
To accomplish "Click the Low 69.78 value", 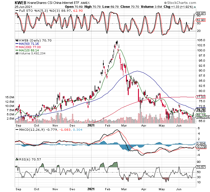I will click(x=110, y=7).
